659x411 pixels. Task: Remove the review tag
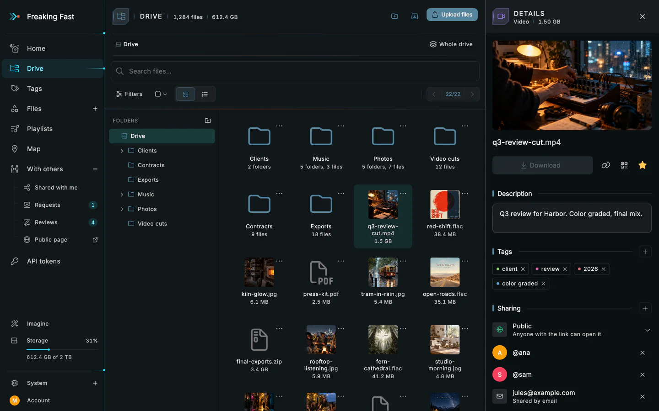pos(565,269)
